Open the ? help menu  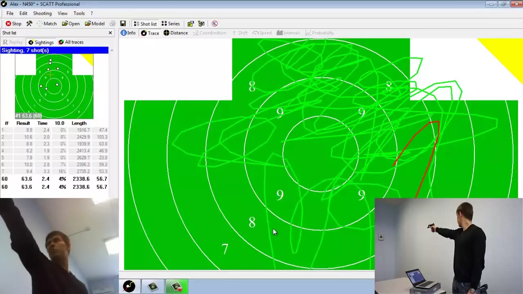92,13
